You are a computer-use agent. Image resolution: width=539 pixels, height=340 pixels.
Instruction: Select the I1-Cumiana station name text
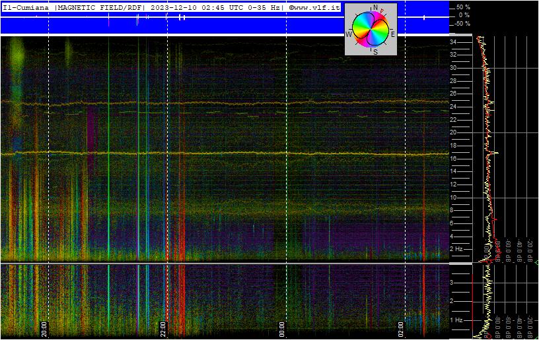[26, 7]
